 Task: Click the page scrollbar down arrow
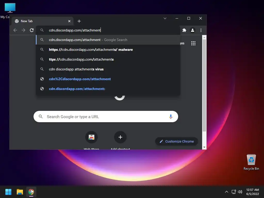click(x=204, y=147)
